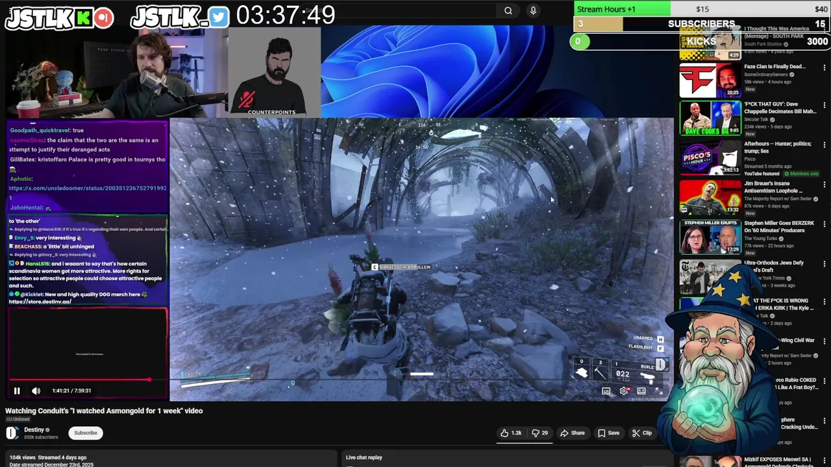Click the YouTube search magnifier icon
Image resolution: width=831 pixels, height=467 pixels.
click(x=508, y=10)
